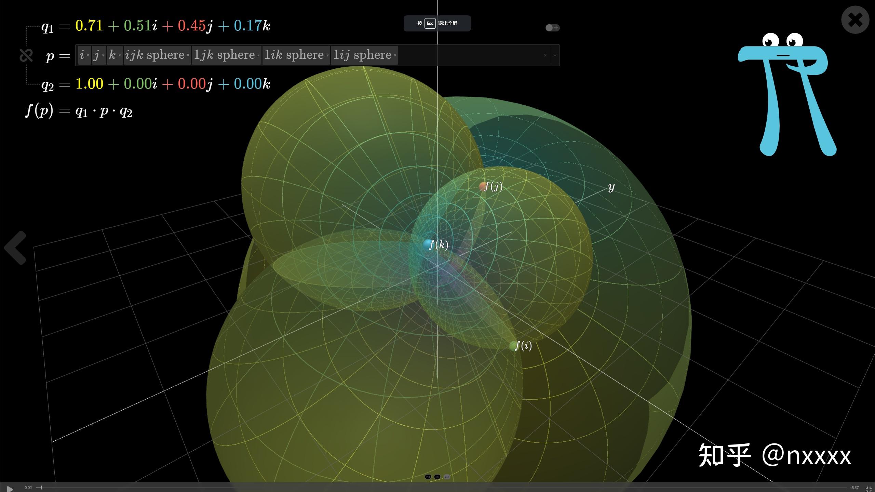Click the Esc exit fullscreen hint

[x=437, y=23]
